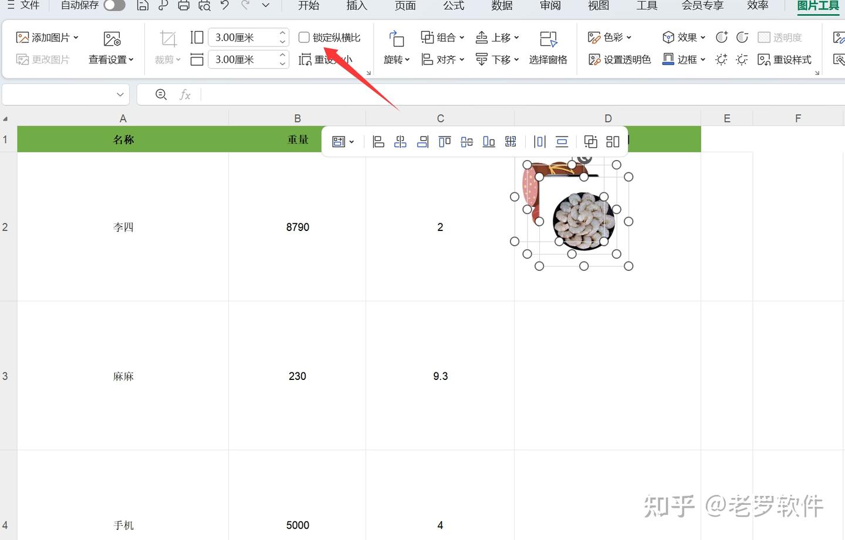Click the Undo arrow icon
The image size is (845, 540).
tap(225, 5)
